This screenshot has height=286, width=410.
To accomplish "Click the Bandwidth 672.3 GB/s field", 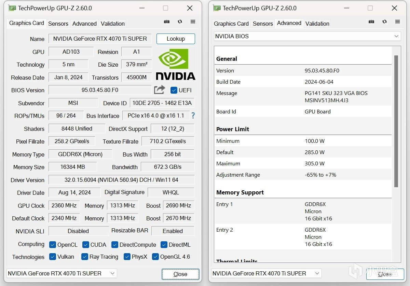I will (x=167, y=167).
